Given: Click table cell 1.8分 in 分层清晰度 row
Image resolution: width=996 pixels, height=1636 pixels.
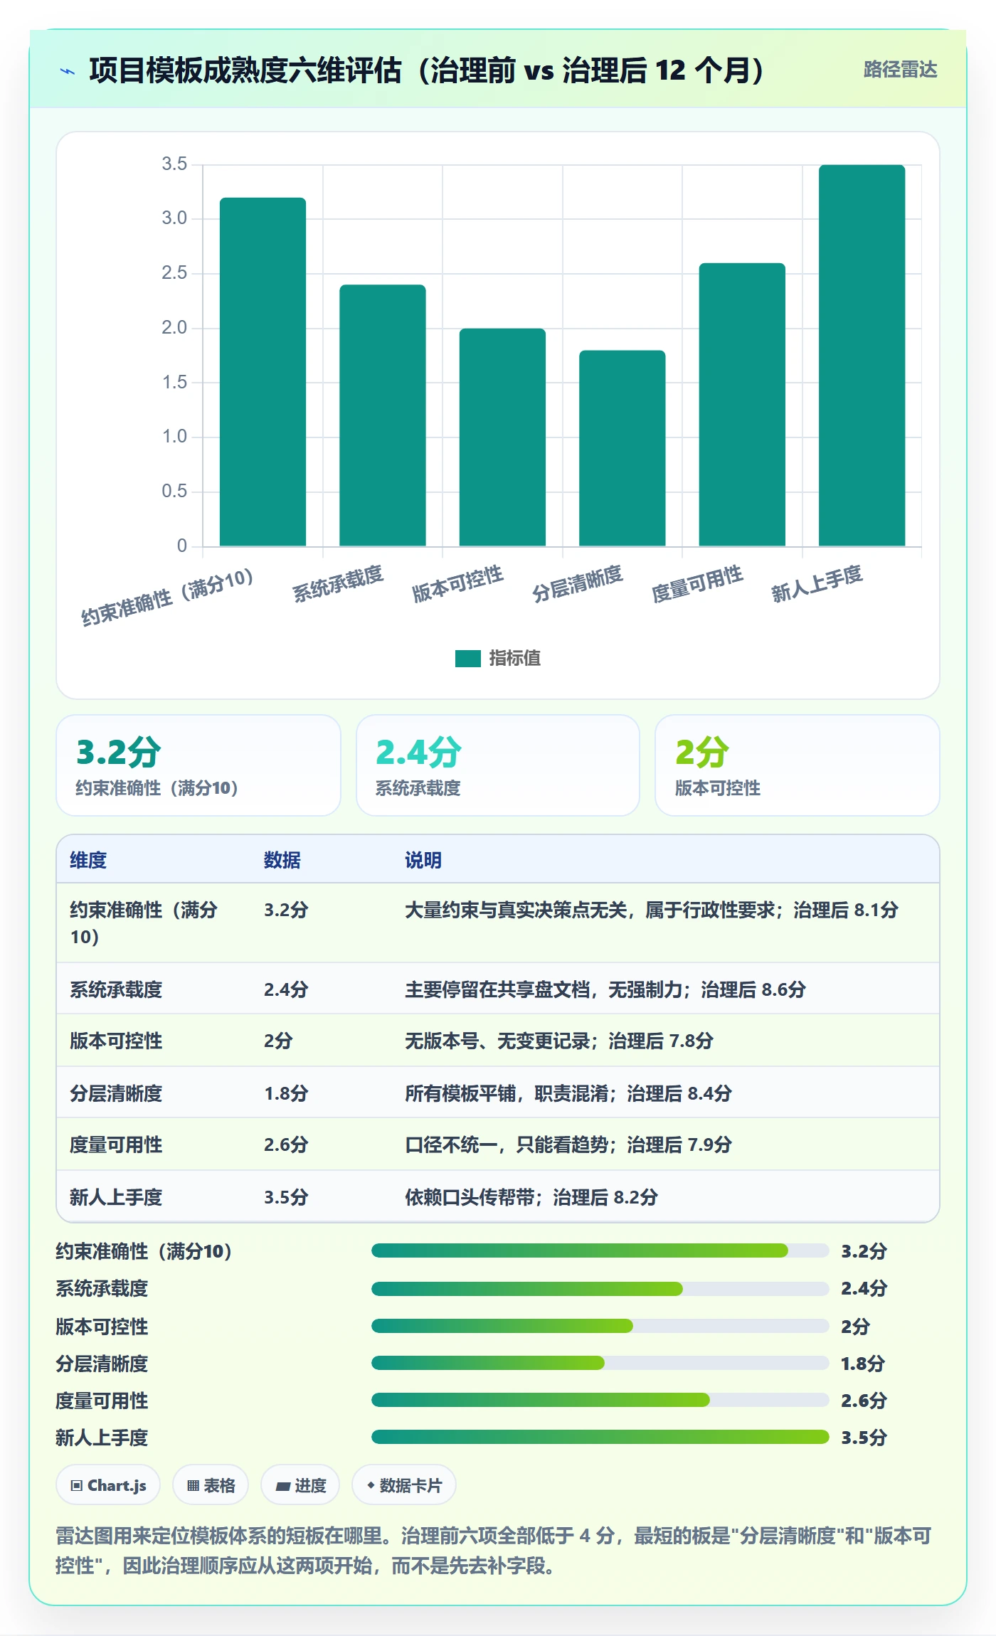Looking at the screenshot, I should (x=286, y=1093).
